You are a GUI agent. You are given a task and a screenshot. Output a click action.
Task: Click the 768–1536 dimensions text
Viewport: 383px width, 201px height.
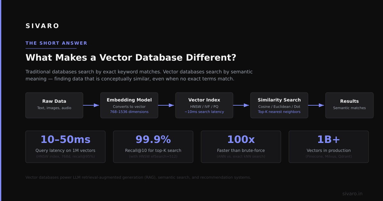point(129,112)
